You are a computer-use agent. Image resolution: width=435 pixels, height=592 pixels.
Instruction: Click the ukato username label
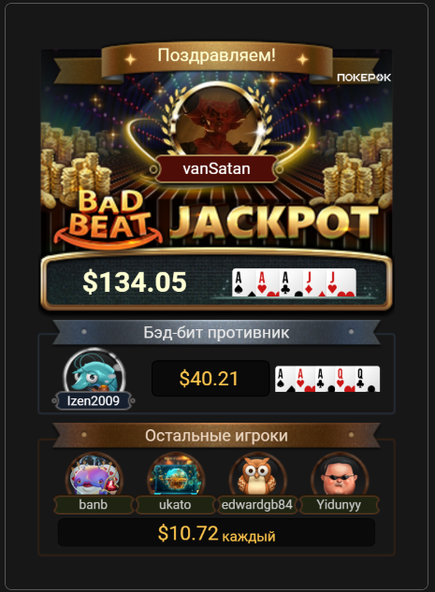tap(175, 505)
